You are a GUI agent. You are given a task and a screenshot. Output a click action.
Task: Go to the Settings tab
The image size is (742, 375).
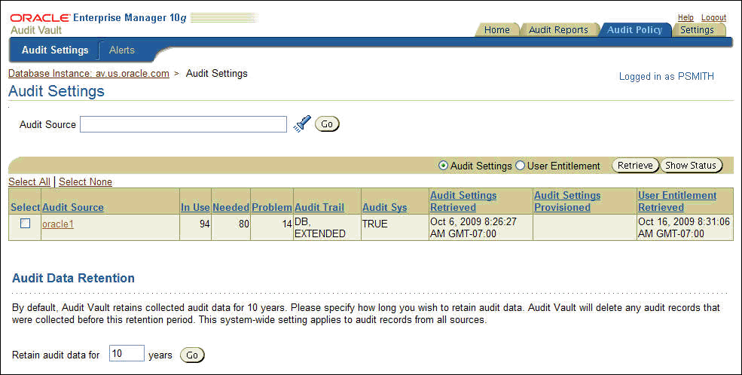pyautogui.click(x=697, y=30)
